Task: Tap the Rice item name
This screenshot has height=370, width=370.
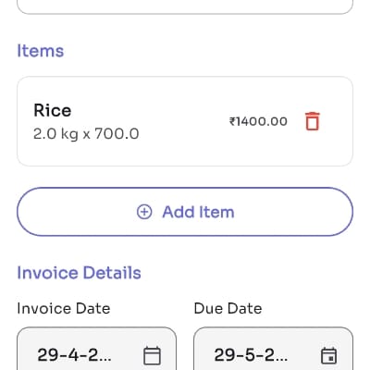Action: [53, 110]
